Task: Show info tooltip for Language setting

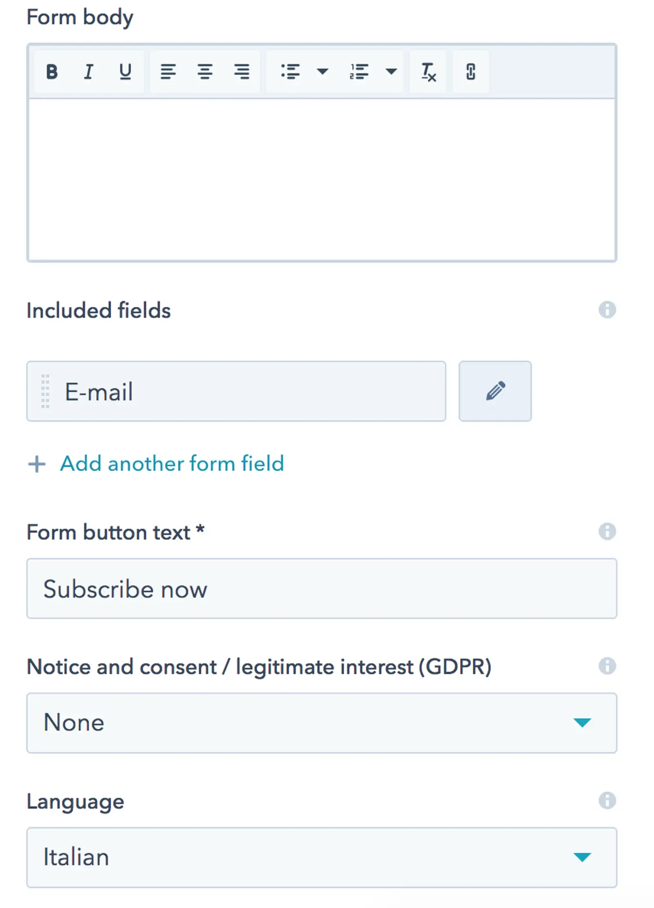Action: (x=607, y=800)
